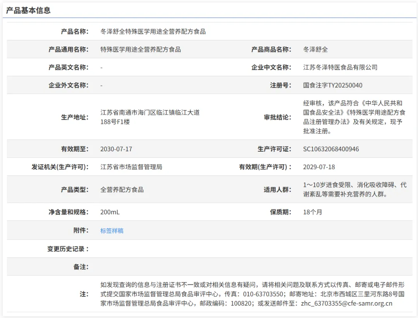418x318 pixels.
Task: Click the 适用人群 label
Action: pyautogui.click(x=278, y=190)
